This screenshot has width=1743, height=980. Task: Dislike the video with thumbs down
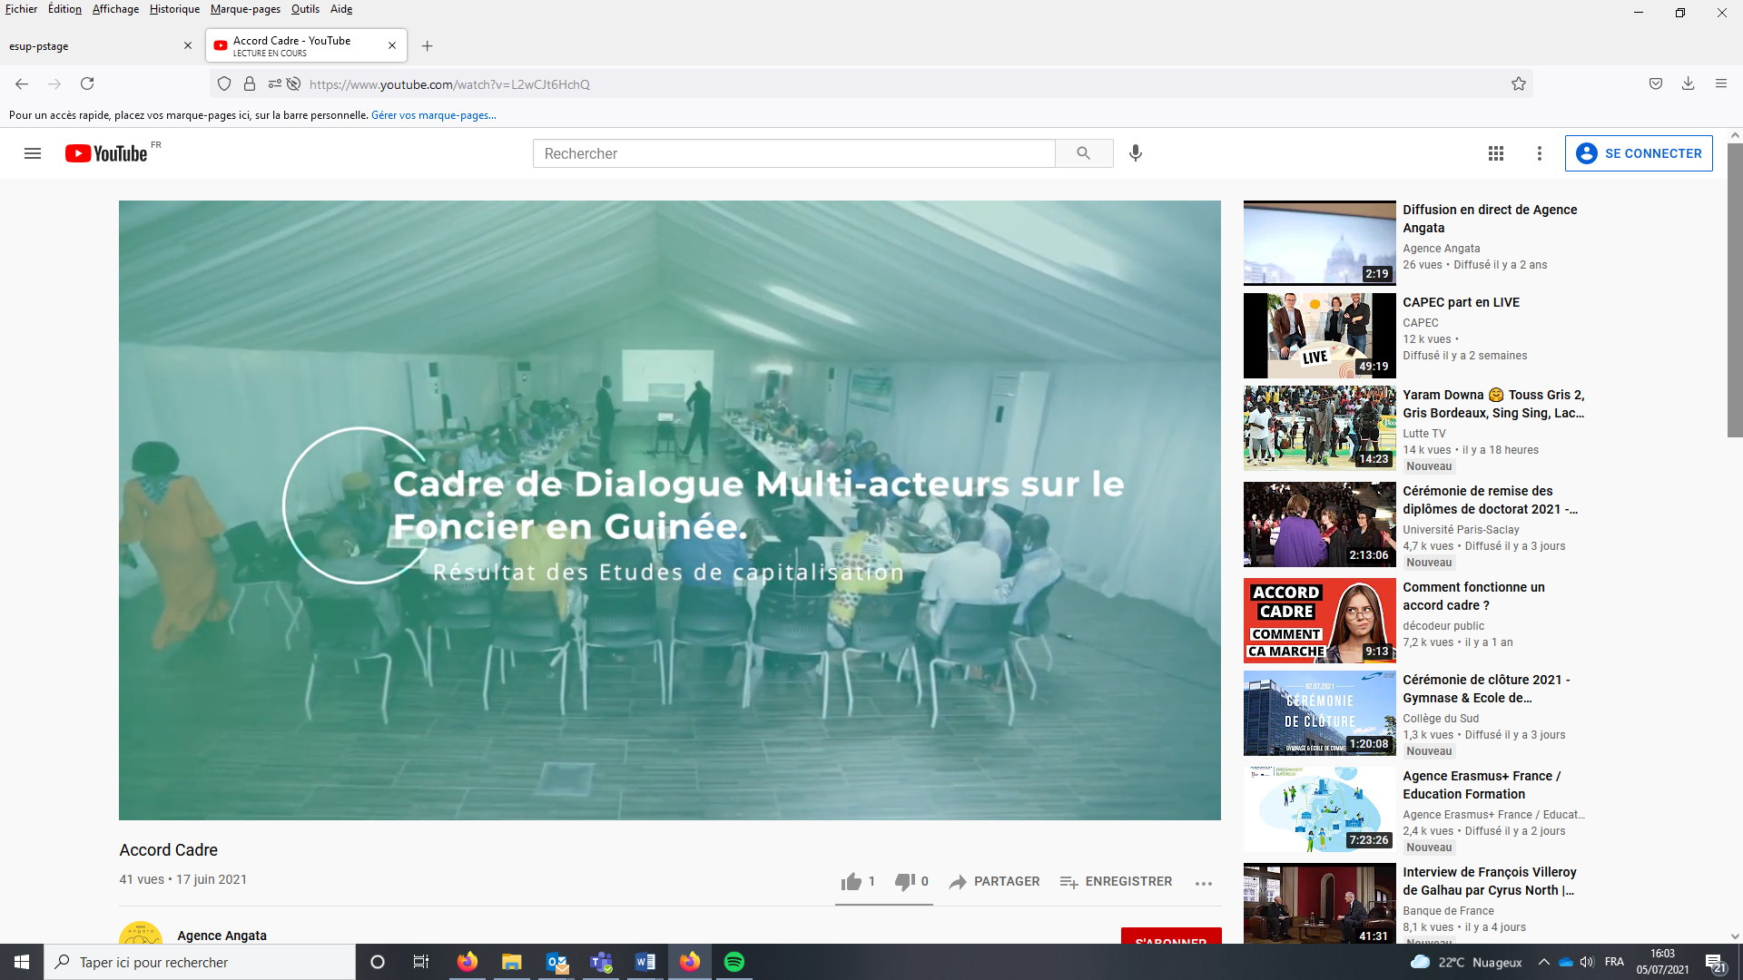point(904,881)
